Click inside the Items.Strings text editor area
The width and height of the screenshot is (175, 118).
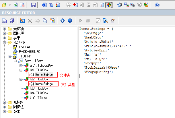coord(126,92)
